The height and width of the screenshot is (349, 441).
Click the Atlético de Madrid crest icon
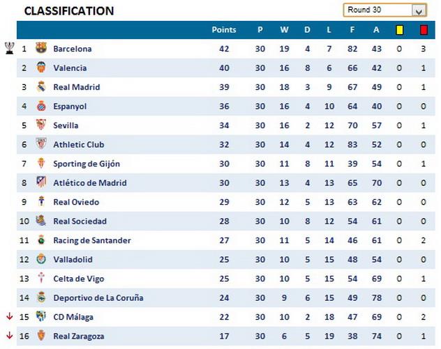pos(41,183)
